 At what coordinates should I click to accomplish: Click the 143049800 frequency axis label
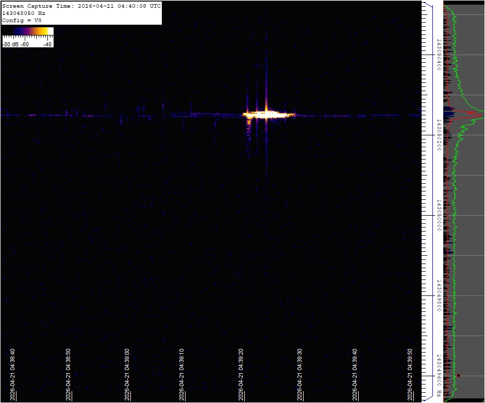click(438, 295)
